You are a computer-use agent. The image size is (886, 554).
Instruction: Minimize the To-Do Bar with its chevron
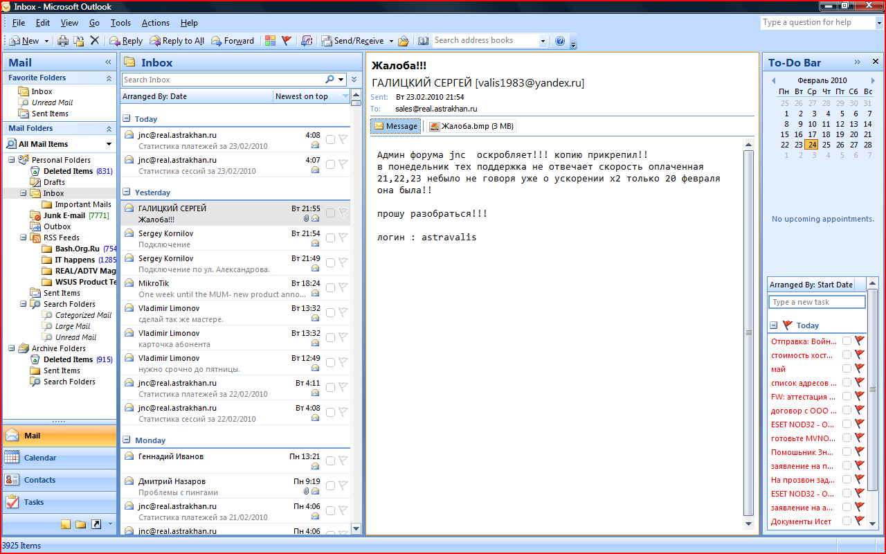(x=858, y=62)
